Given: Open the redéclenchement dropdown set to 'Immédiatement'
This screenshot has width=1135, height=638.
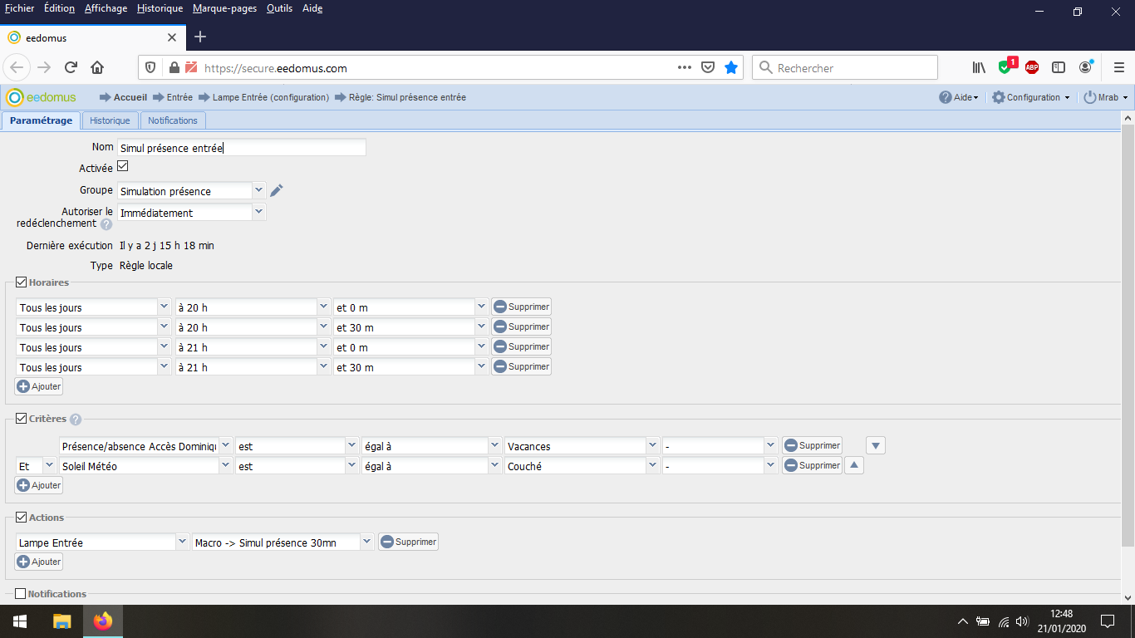Looking at the screenshot, I should (x=192, y=213).
